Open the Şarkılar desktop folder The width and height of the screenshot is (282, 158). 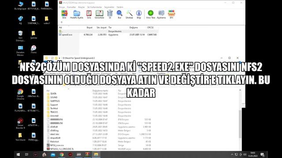point(33,35)
